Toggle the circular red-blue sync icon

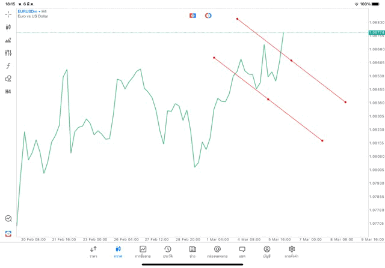coord(208,16)
